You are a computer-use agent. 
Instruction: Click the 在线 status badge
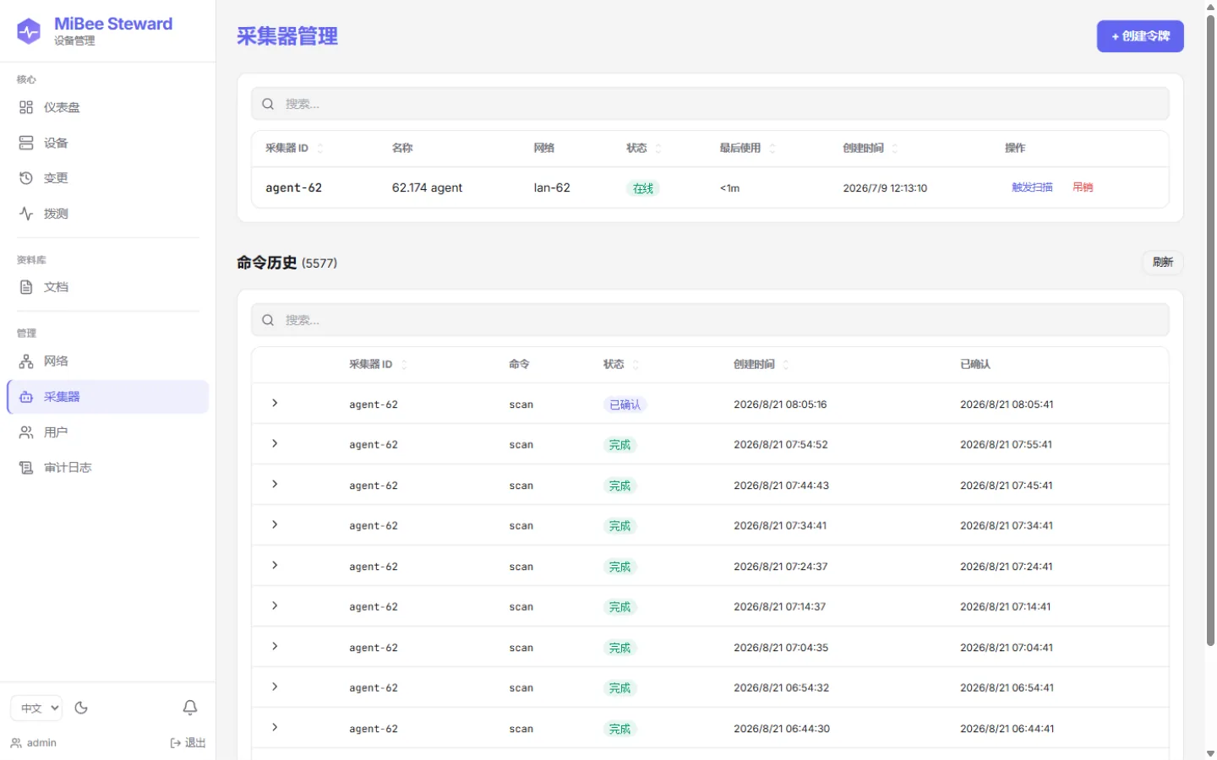coord(643,188)
